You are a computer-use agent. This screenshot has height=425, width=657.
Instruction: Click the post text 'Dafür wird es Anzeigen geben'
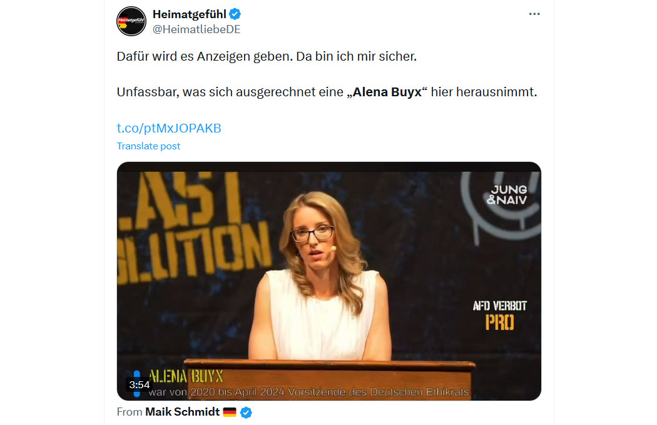pyautogui.click(x=203, y=56)
